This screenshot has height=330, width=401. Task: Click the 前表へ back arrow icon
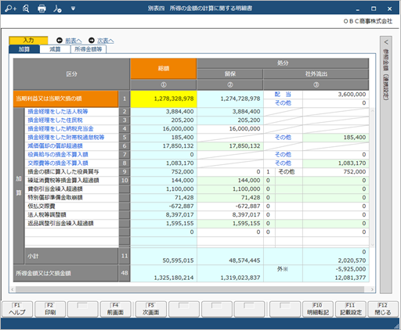pos(60,41)
